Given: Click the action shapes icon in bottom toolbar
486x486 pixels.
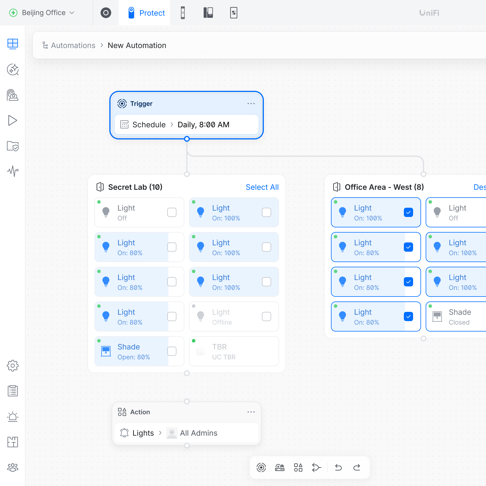Looking at the screenshot, I should [x=298, y=467].
